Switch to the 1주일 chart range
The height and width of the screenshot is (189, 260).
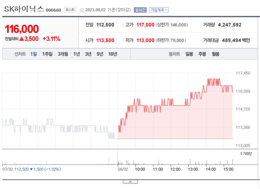coord(47,54)
